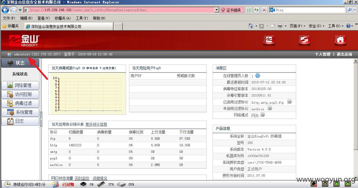The height and width of the screenshot is (188, 358).
Task: Open the 工具(T) menu
Action: coord(82,18)
